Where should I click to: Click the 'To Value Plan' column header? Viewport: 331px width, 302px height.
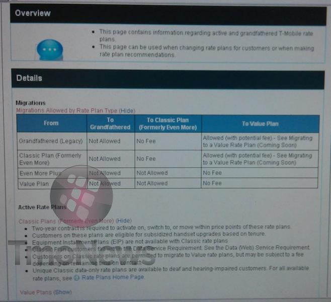pos(260,124)
